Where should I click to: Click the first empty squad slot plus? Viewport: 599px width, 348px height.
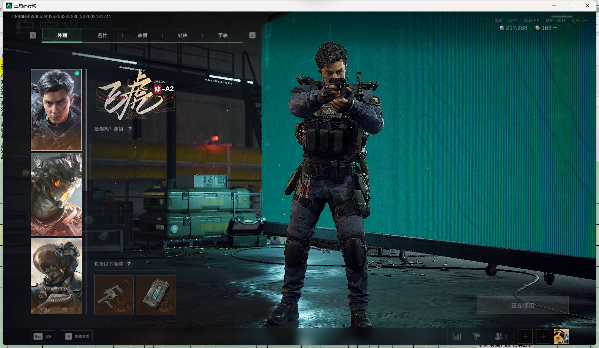point(525,337)
